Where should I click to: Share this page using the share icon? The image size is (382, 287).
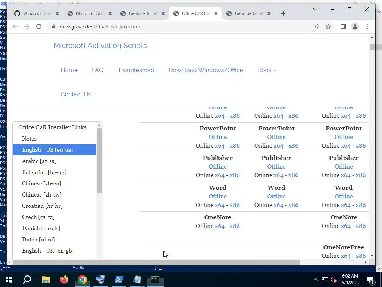(x=316, y=27)
